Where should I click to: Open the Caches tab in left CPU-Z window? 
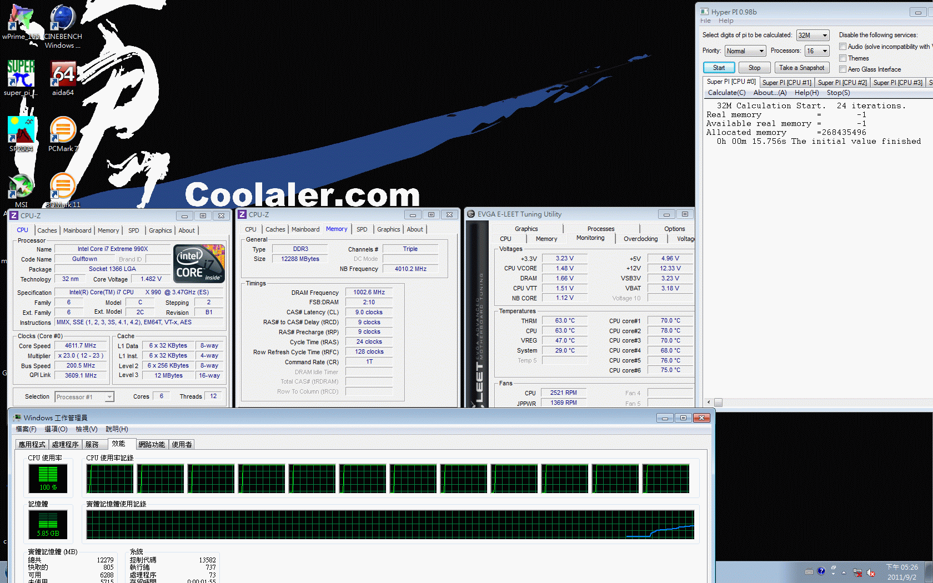tap(47, 230)
